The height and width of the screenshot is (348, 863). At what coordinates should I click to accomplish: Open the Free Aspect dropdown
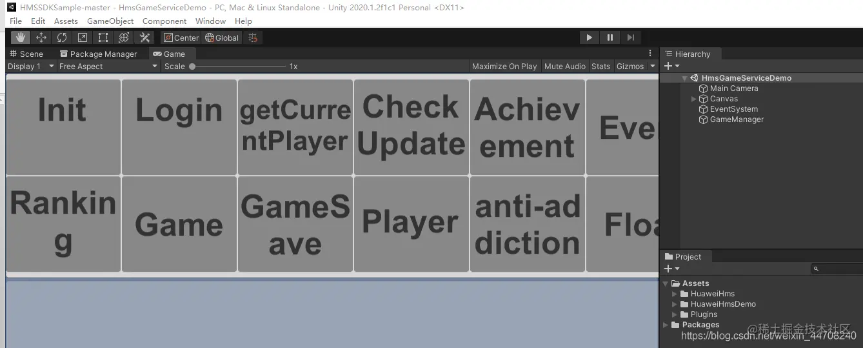click(108, 66)
